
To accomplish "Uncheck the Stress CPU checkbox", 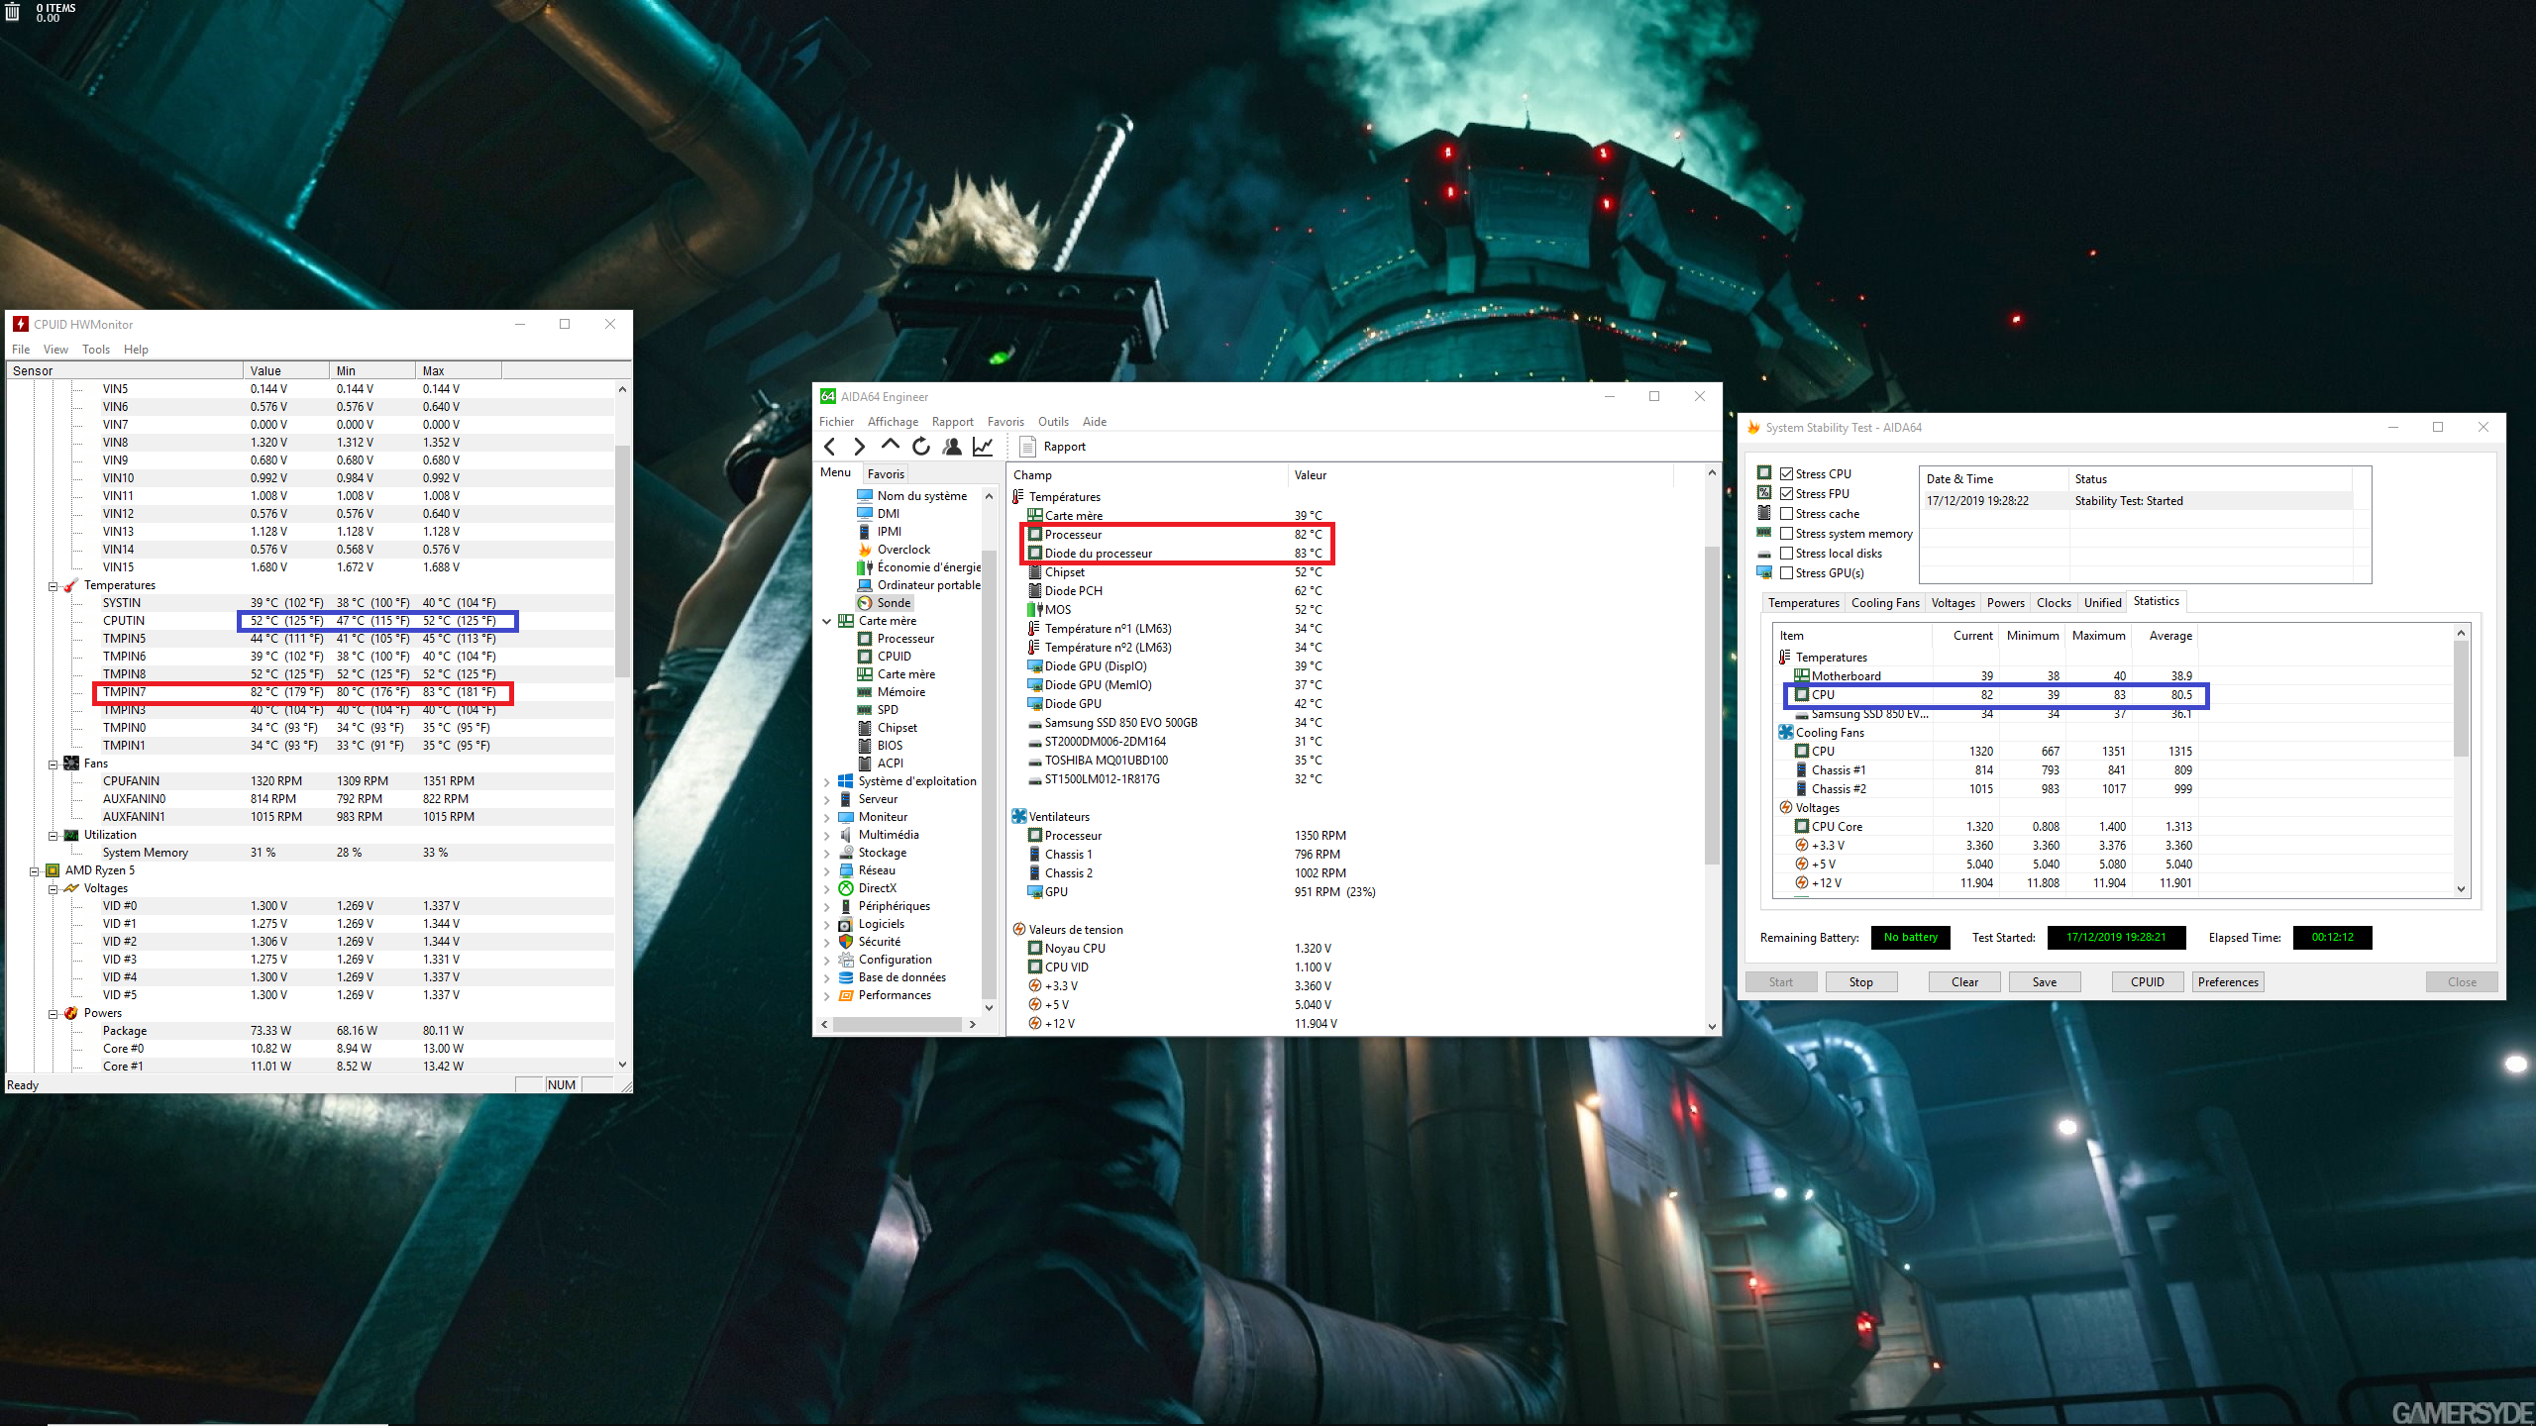I will [x=1787, y=474].
